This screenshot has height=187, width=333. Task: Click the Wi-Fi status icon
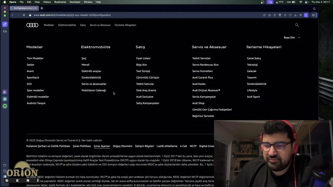tap(301, 2)
